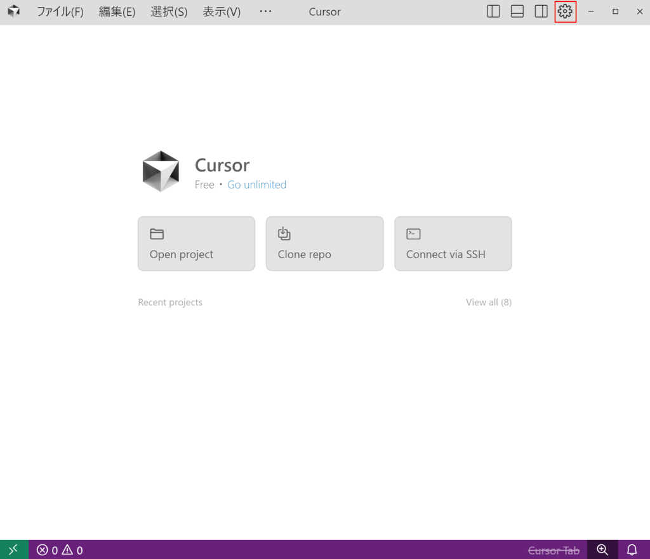Open the ファイル(F) menu
This screenshot has height=559, width=650.
(x=60, y=12)
